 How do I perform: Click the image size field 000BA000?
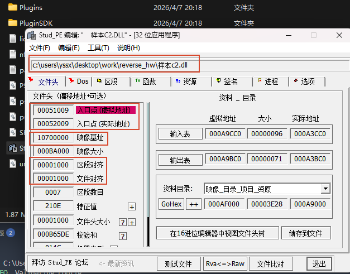click(x=53, y=151)
